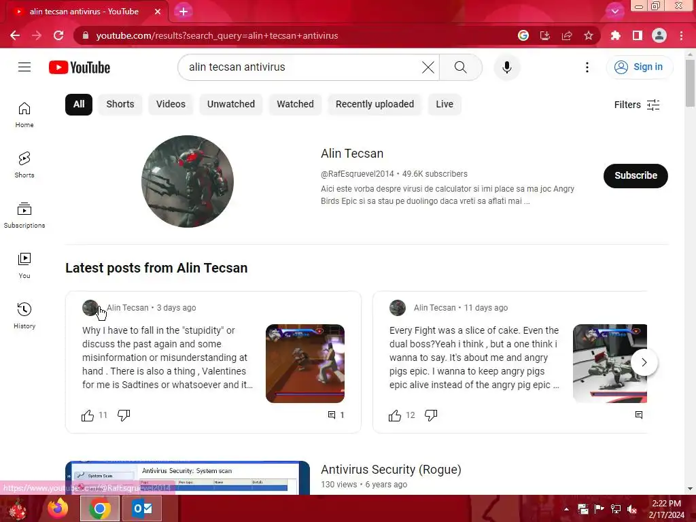The image size is (696, 522).
Task: Like the post from 11 days ago
Action: [395, 415]
